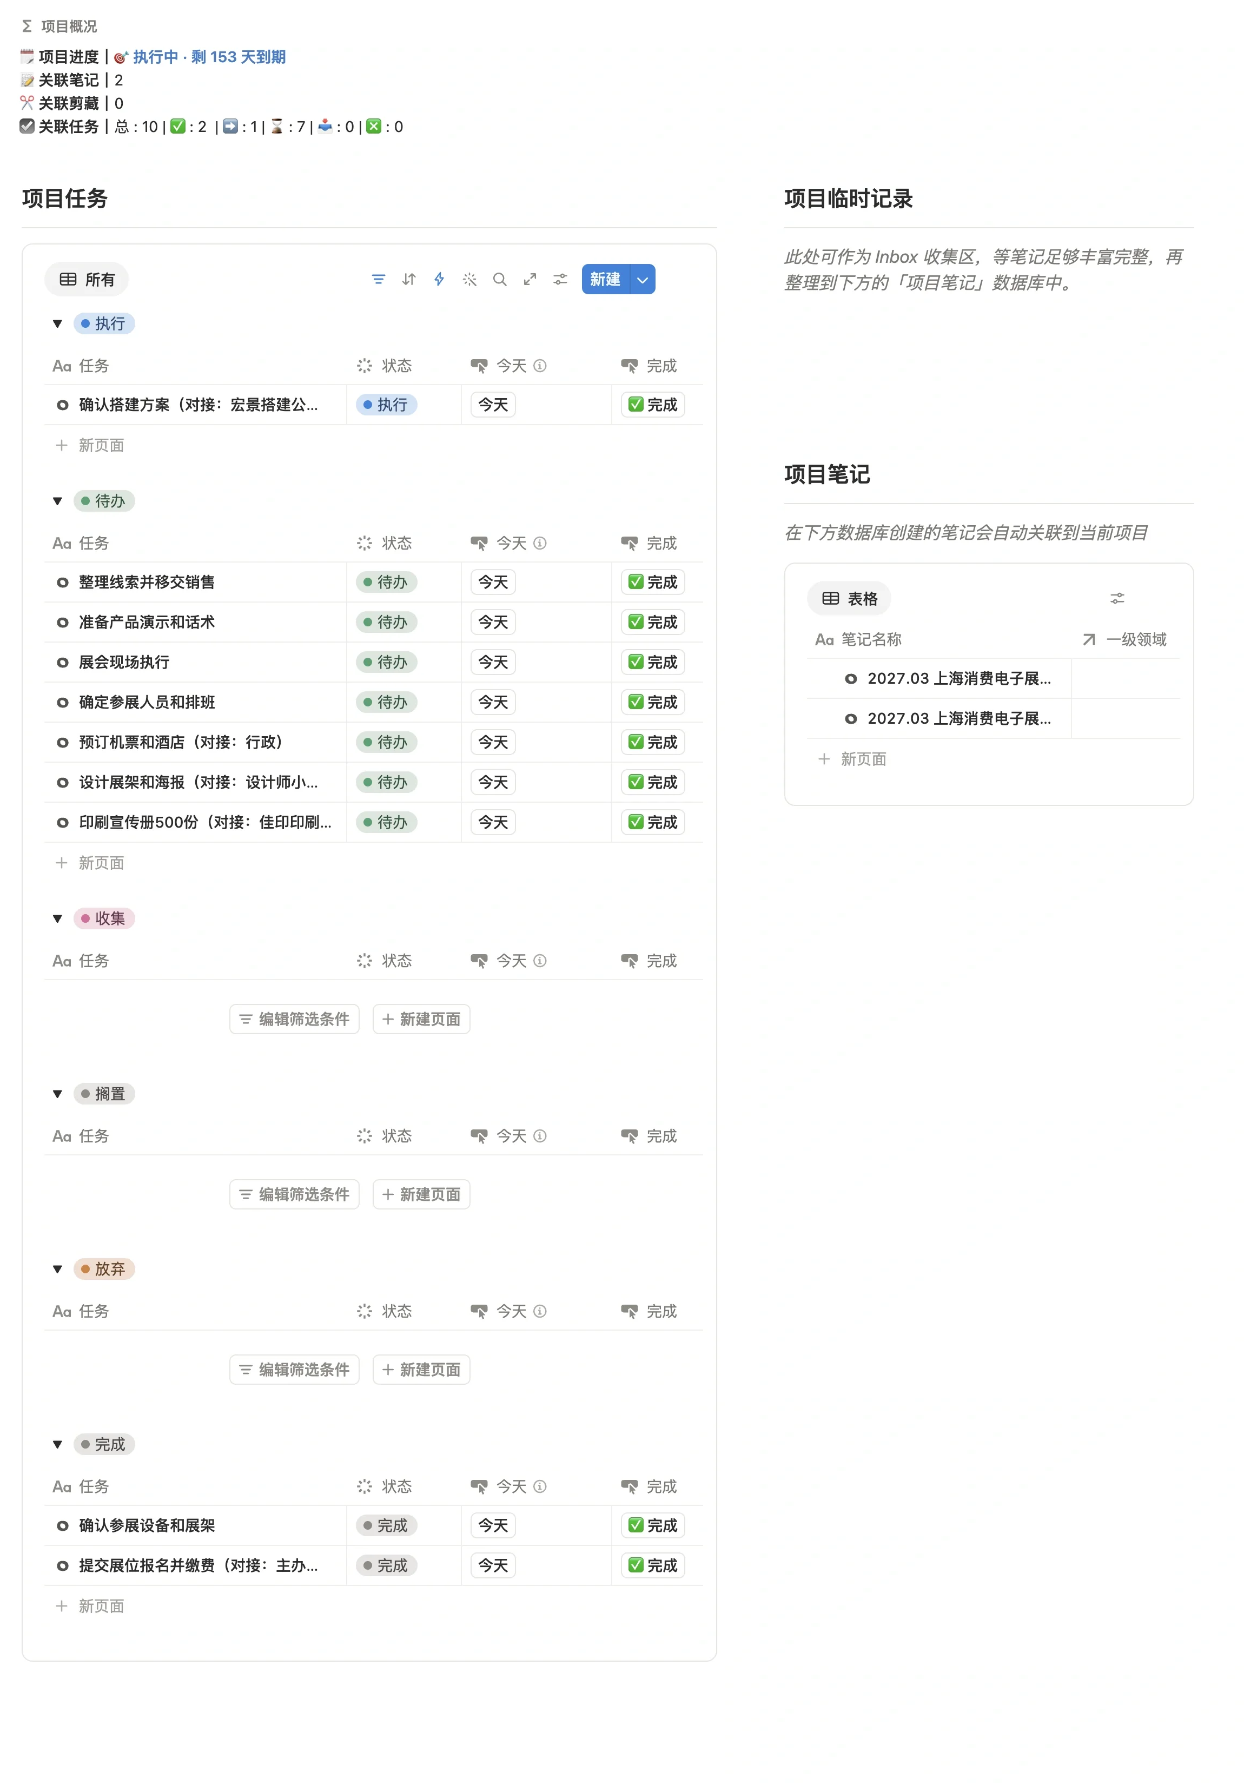Screen dimensions: 1244x1785
Task: Click 今天 button for 展会现场执行
Action: point(493,663)
